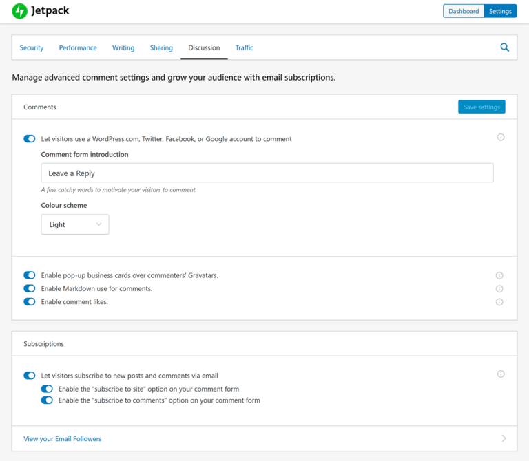Click the "Comment form introduction" label
This screenshot has width=529, height=461.
tap(85, 154)
